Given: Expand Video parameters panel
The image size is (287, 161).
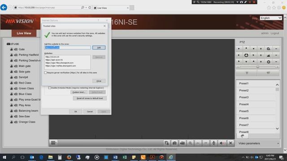Looking at the screenshot, I should coord(258,144).
